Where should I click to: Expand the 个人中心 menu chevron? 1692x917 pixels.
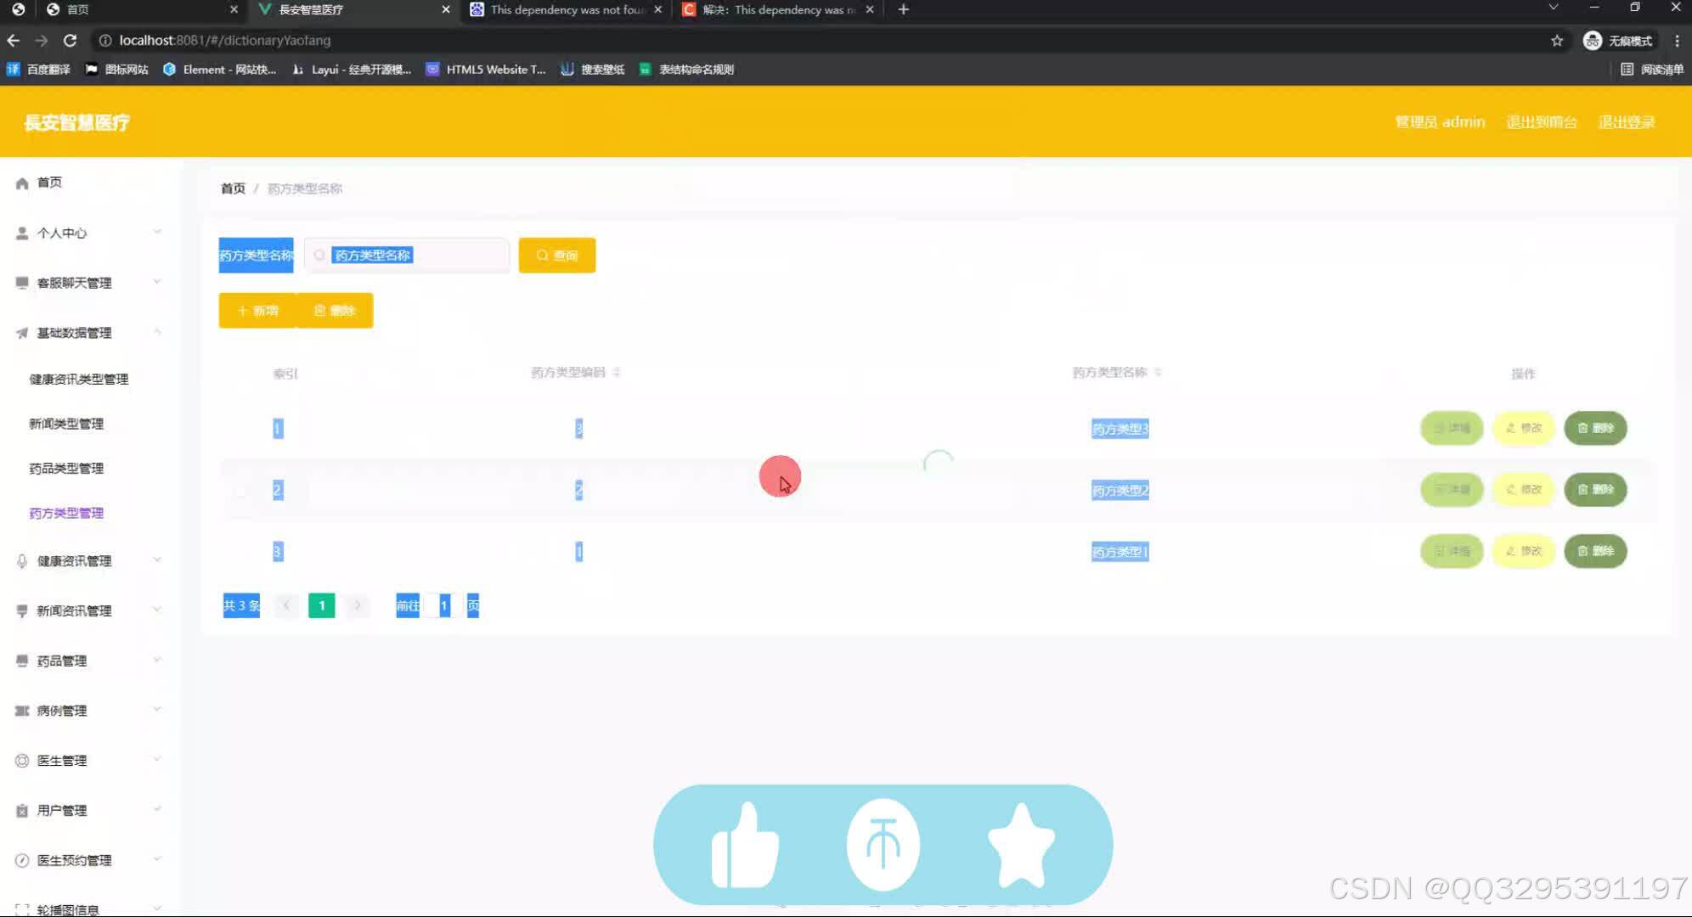pyautogui.click(x=157, y=232)
